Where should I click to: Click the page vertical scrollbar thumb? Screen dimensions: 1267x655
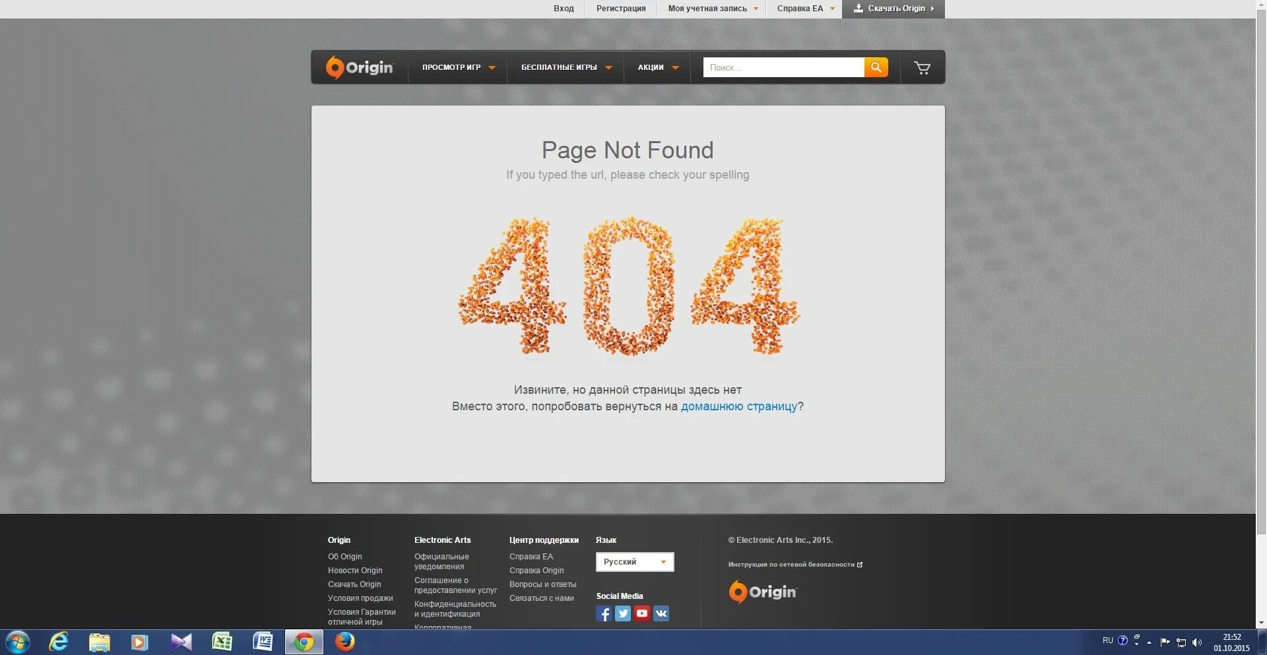(1261, 272)
